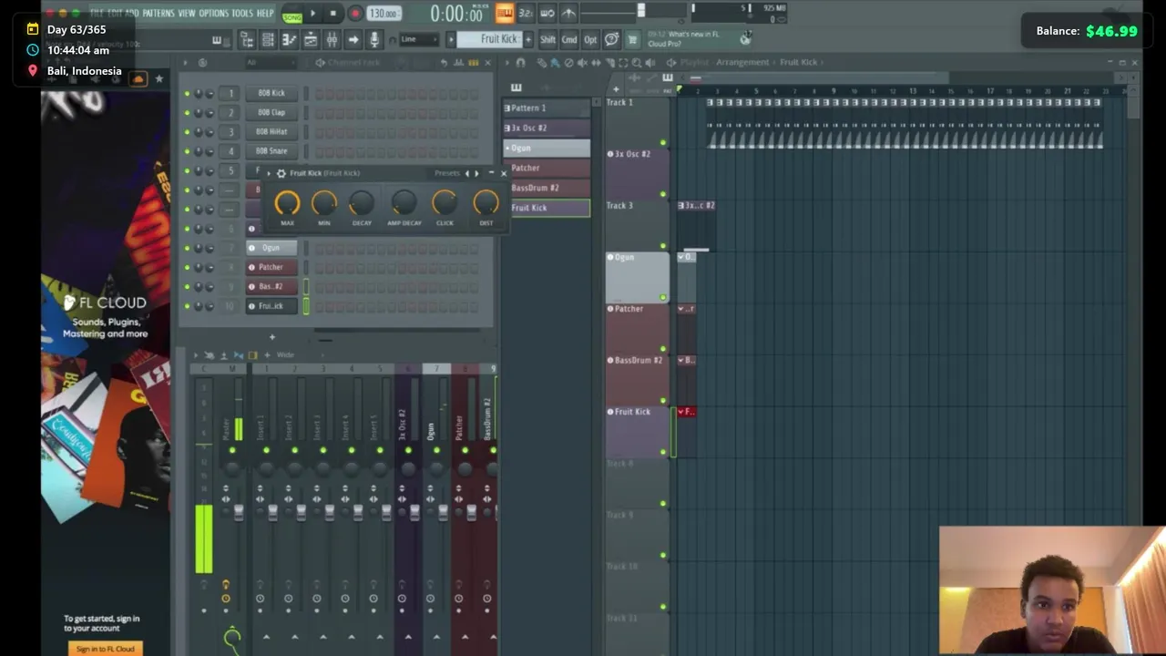Mute the Fruit Kick playlist track LED
This screenshot has height=656, width=1166.
(663, 452)
